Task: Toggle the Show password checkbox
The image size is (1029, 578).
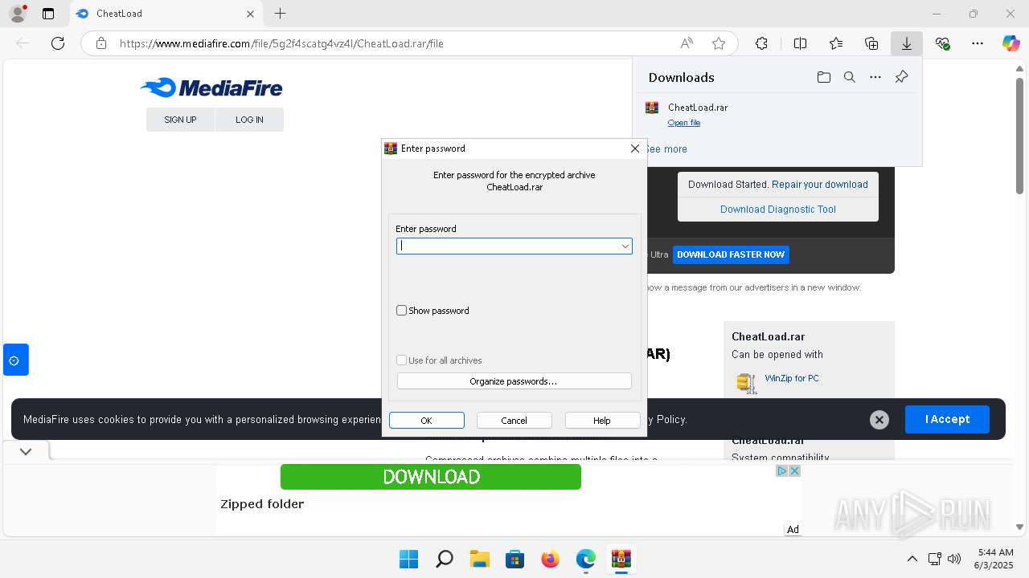Action: tap(402, 311)
